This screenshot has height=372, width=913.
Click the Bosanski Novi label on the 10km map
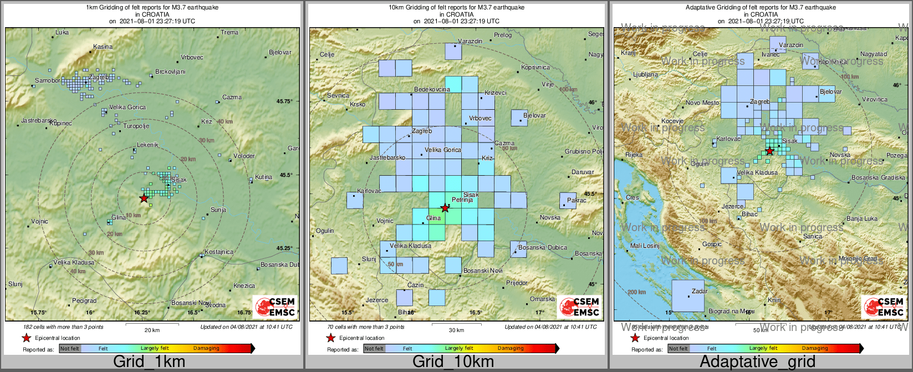coord(483,271)
